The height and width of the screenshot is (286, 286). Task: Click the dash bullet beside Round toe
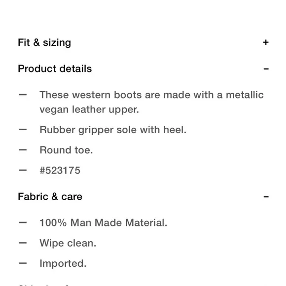[x=23, y=150]
